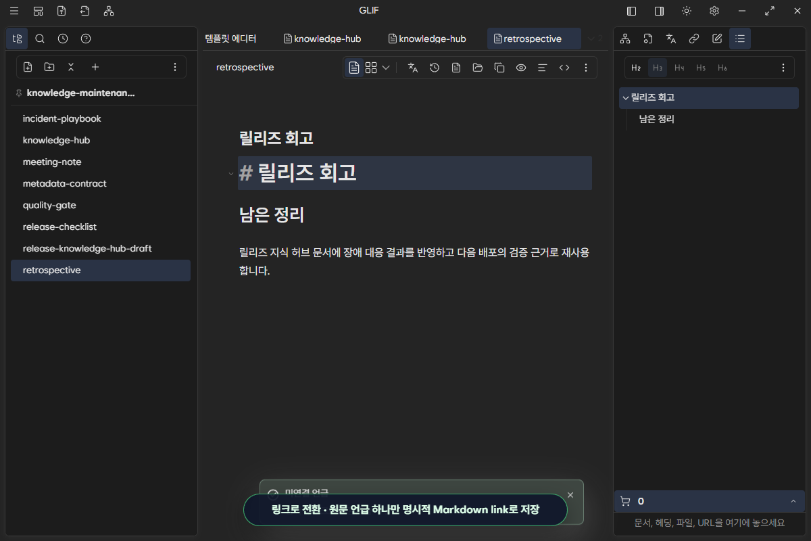
Task: Open quality-gate document
Action: (x=101, y=205)
